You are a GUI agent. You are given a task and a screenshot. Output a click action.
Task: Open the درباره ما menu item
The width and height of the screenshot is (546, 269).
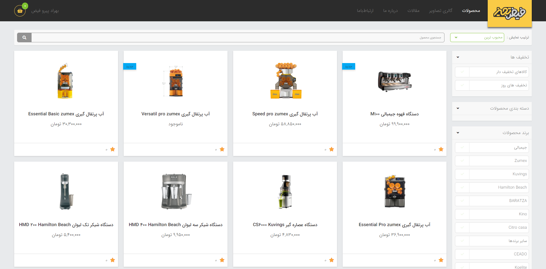coord(390,11)
